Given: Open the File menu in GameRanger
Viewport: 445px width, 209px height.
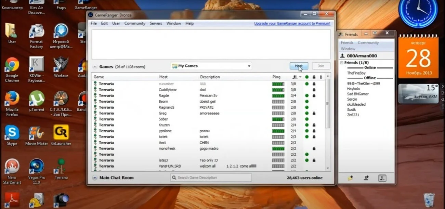Looking at the screenshot, I should (94, 23).
